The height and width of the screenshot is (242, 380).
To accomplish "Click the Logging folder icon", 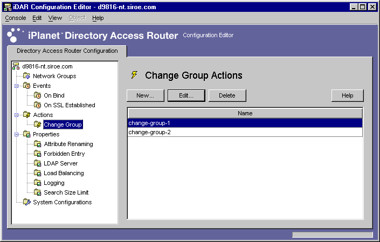I will tap(38, 182).
